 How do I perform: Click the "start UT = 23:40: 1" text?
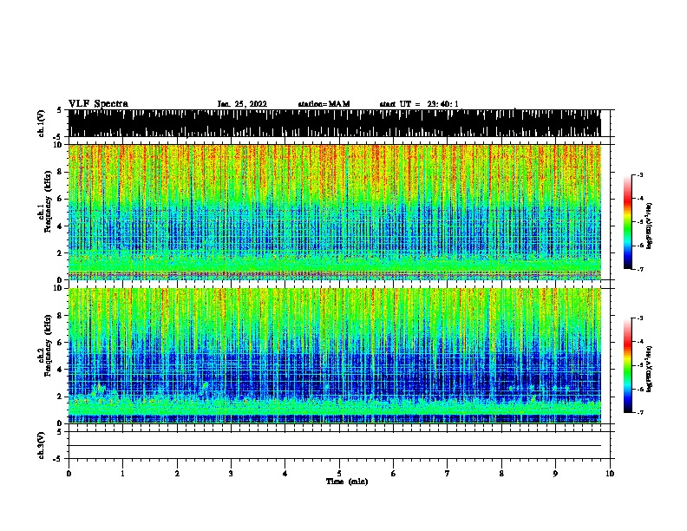pyautogui.click(x=419, y=104)
